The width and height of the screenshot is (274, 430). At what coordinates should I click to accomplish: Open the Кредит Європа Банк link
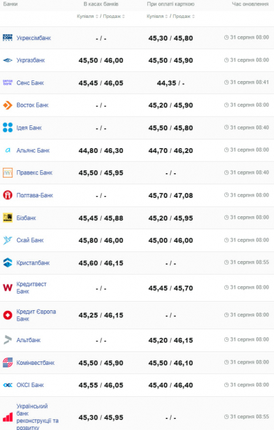pos(36,315)
